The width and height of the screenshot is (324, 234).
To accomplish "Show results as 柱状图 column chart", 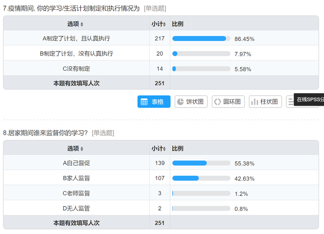I will [265, 102].
